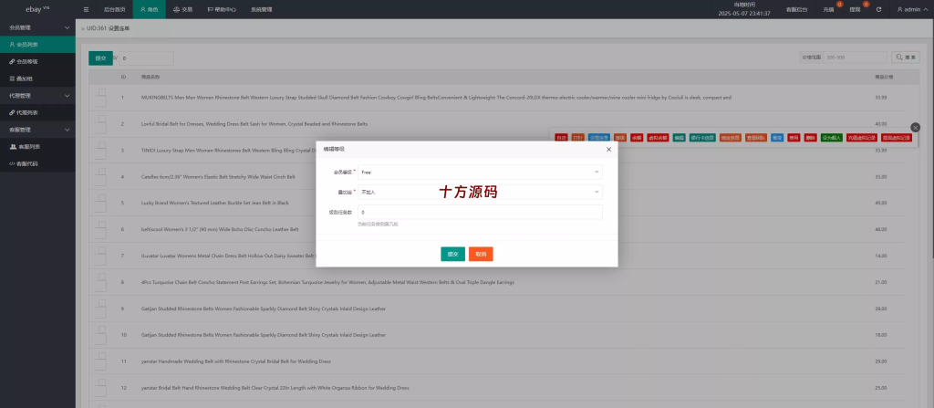This screenshot has height=408, width=934.
Task: Open the 客服后台 link in the top bar
Action: 796,9
